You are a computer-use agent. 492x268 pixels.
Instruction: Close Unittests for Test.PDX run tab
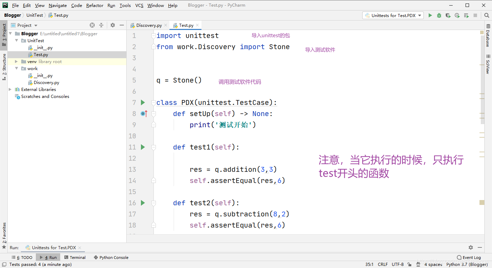80,248
